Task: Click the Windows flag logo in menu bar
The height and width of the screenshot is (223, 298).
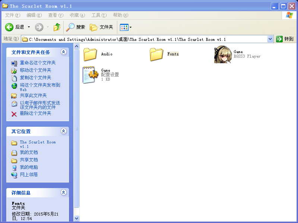Action: click(289, 15)
